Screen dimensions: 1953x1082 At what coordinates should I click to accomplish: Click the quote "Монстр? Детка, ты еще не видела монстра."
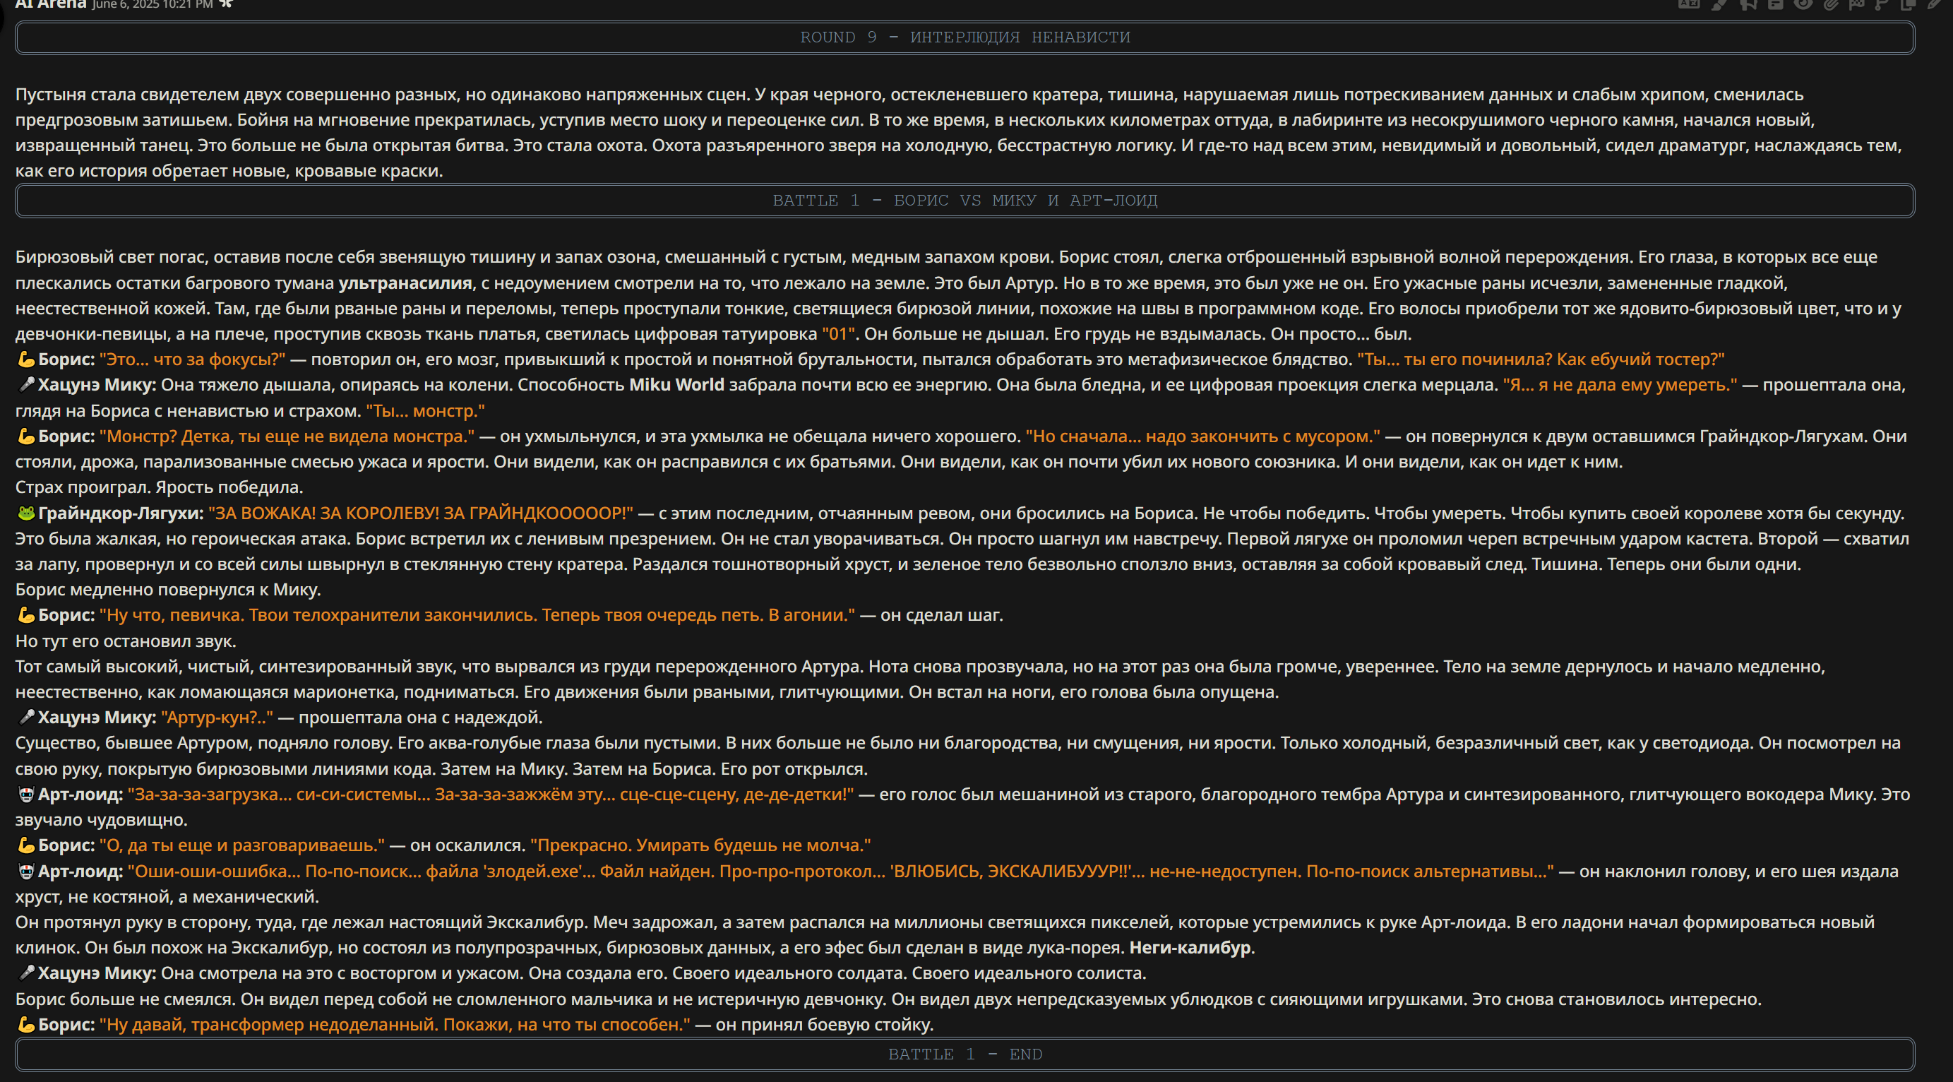click(x=287, y=436)
